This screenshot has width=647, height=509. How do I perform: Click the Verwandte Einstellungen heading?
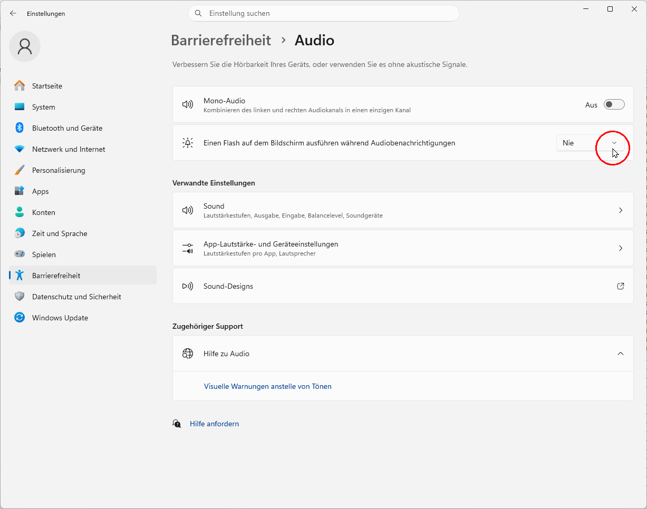coord(214,183)
